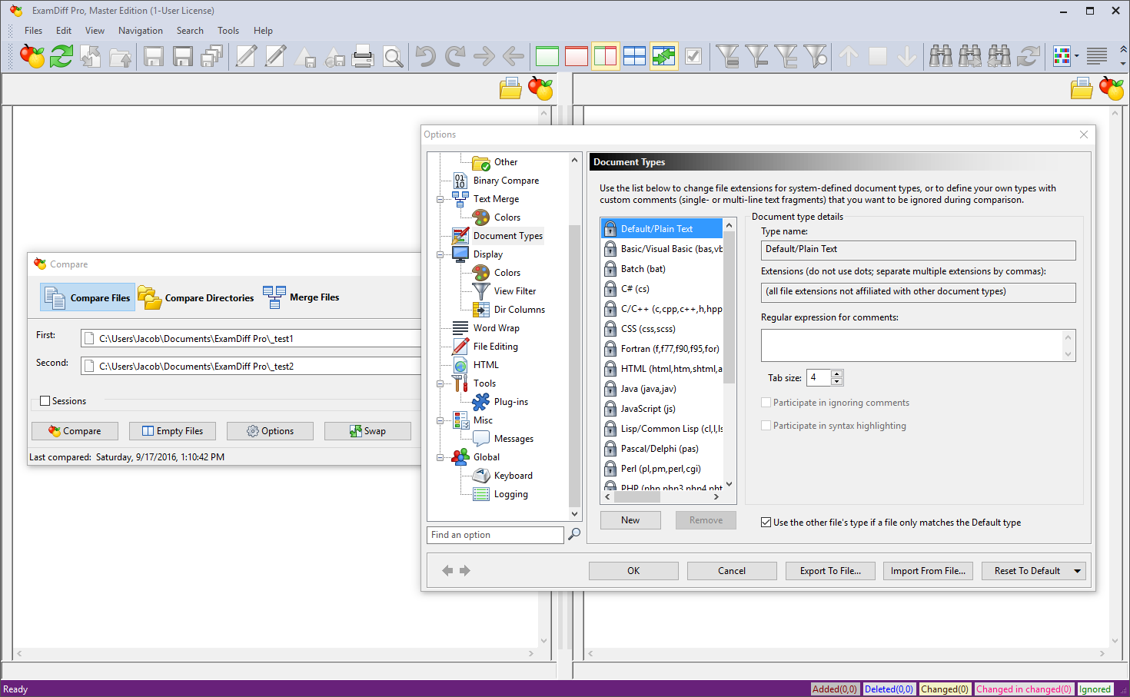Open the Search menu
This screenshot has width=1130, height=697.
pos(190,31)
